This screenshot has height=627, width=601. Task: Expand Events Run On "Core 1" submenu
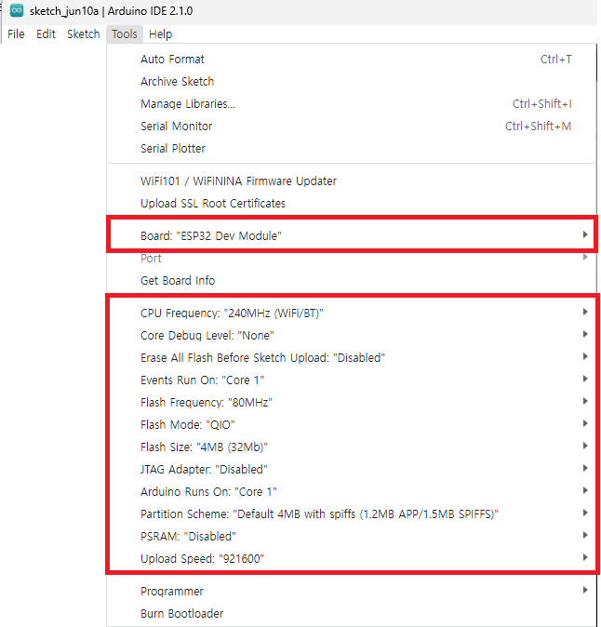click(x=351, y=380)
